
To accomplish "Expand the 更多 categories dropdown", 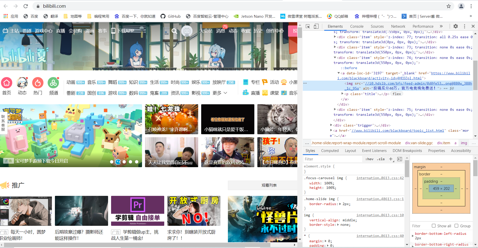I will 220,93.
